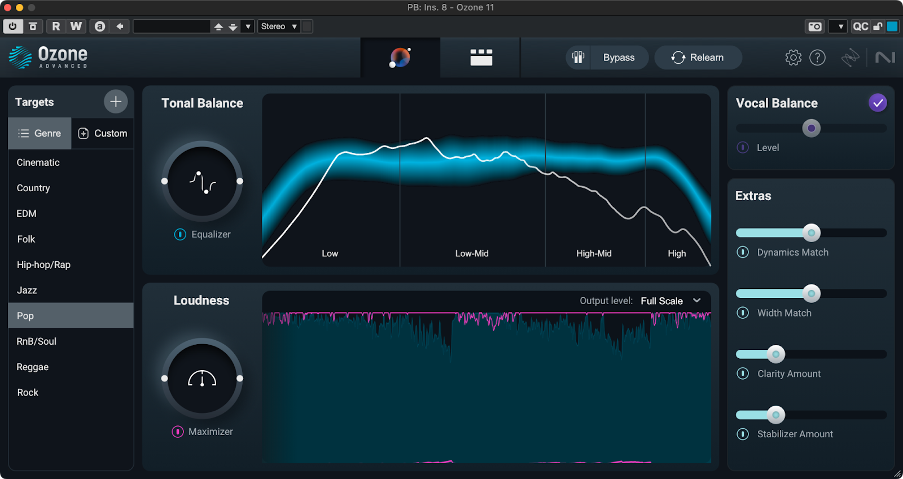The height and width of the screenshot is (479, 903).
Task: Select the Hip-hop/Rap genre target
Action: [43, 265]
